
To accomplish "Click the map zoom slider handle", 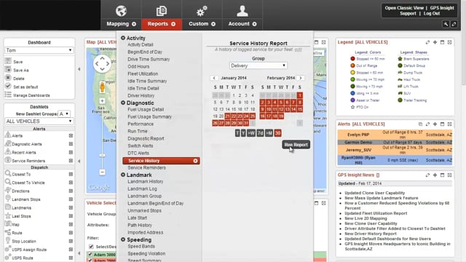I will pos(102,155).
